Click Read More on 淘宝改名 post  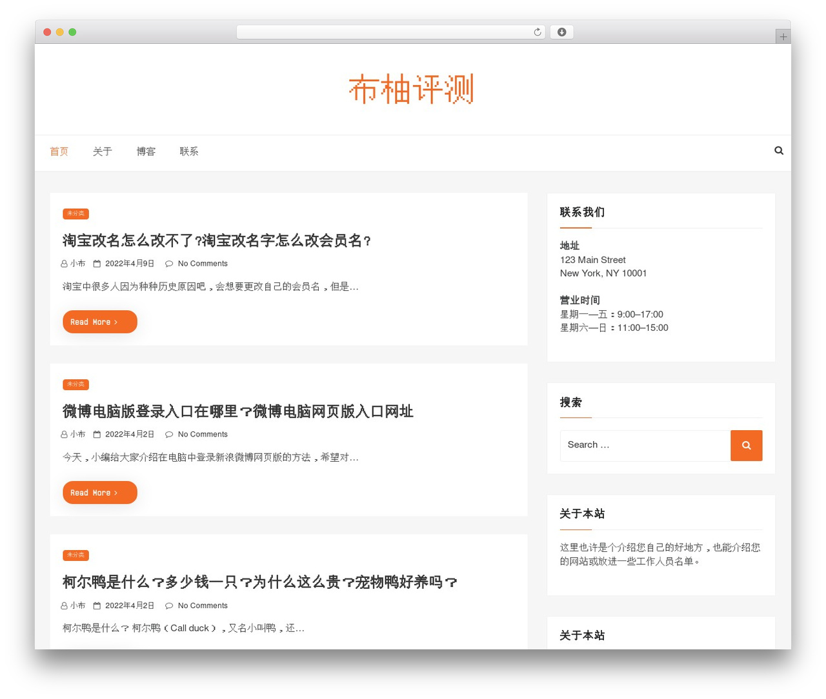tap(100, 322)
